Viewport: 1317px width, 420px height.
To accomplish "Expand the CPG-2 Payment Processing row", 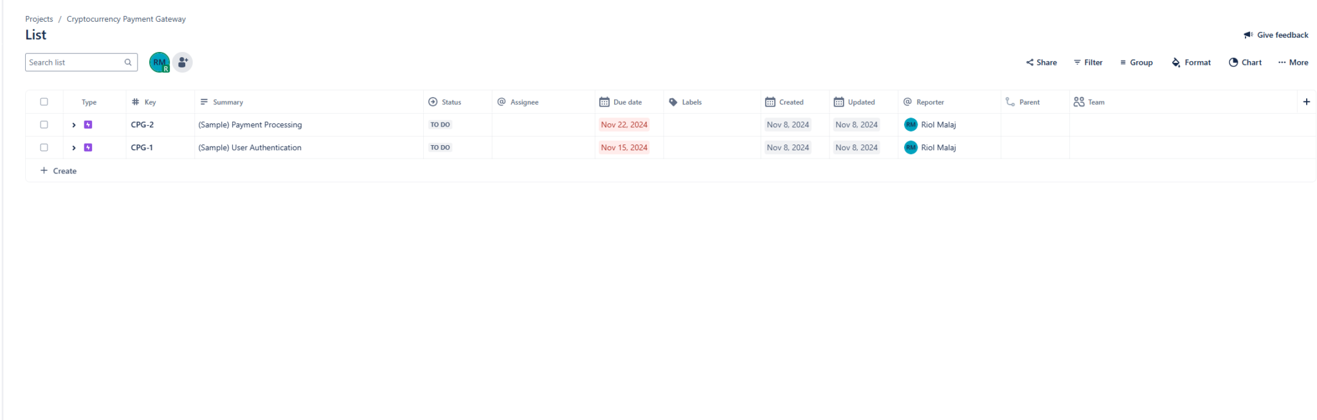I will pyautogui.click(x=74, y=125).
